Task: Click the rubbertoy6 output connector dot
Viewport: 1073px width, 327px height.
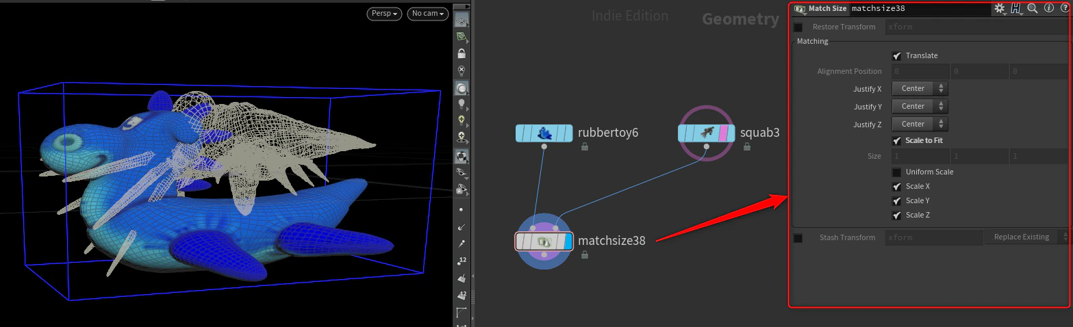Action: point(544,146)
